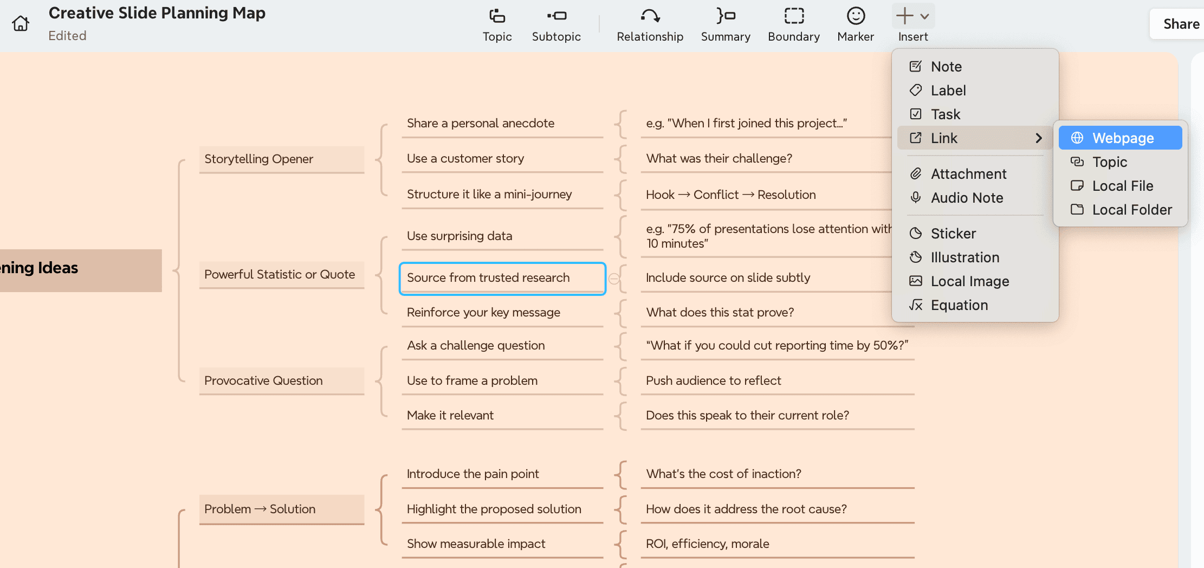Click the home icon to return to dashboard
The image size is (1204, 568).
tap(20, 24)
